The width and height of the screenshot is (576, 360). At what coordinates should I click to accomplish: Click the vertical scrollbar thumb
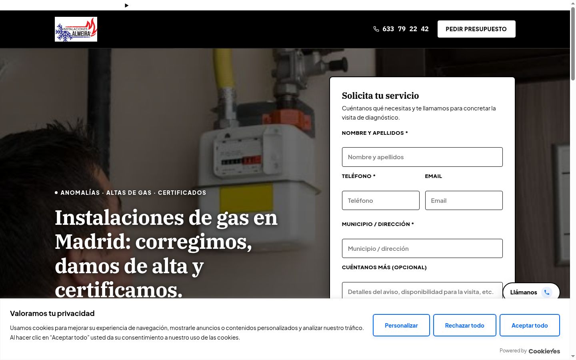(x=573, y=44)
